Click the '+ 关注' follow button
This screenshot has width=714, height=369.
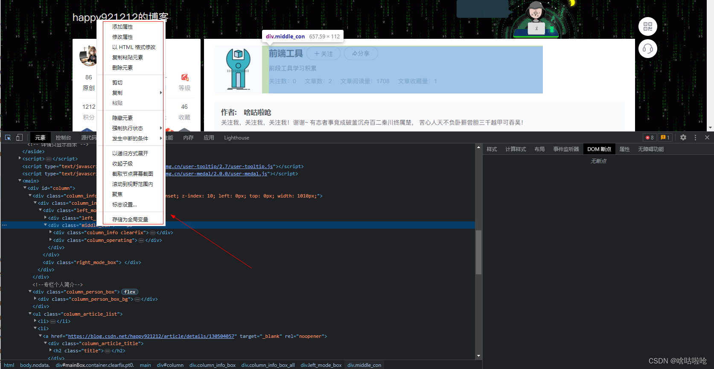click(x=323, y=53)
